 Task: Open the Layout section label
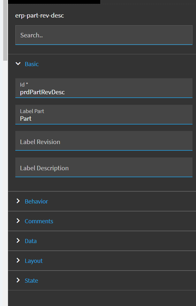tap(34, 261)
